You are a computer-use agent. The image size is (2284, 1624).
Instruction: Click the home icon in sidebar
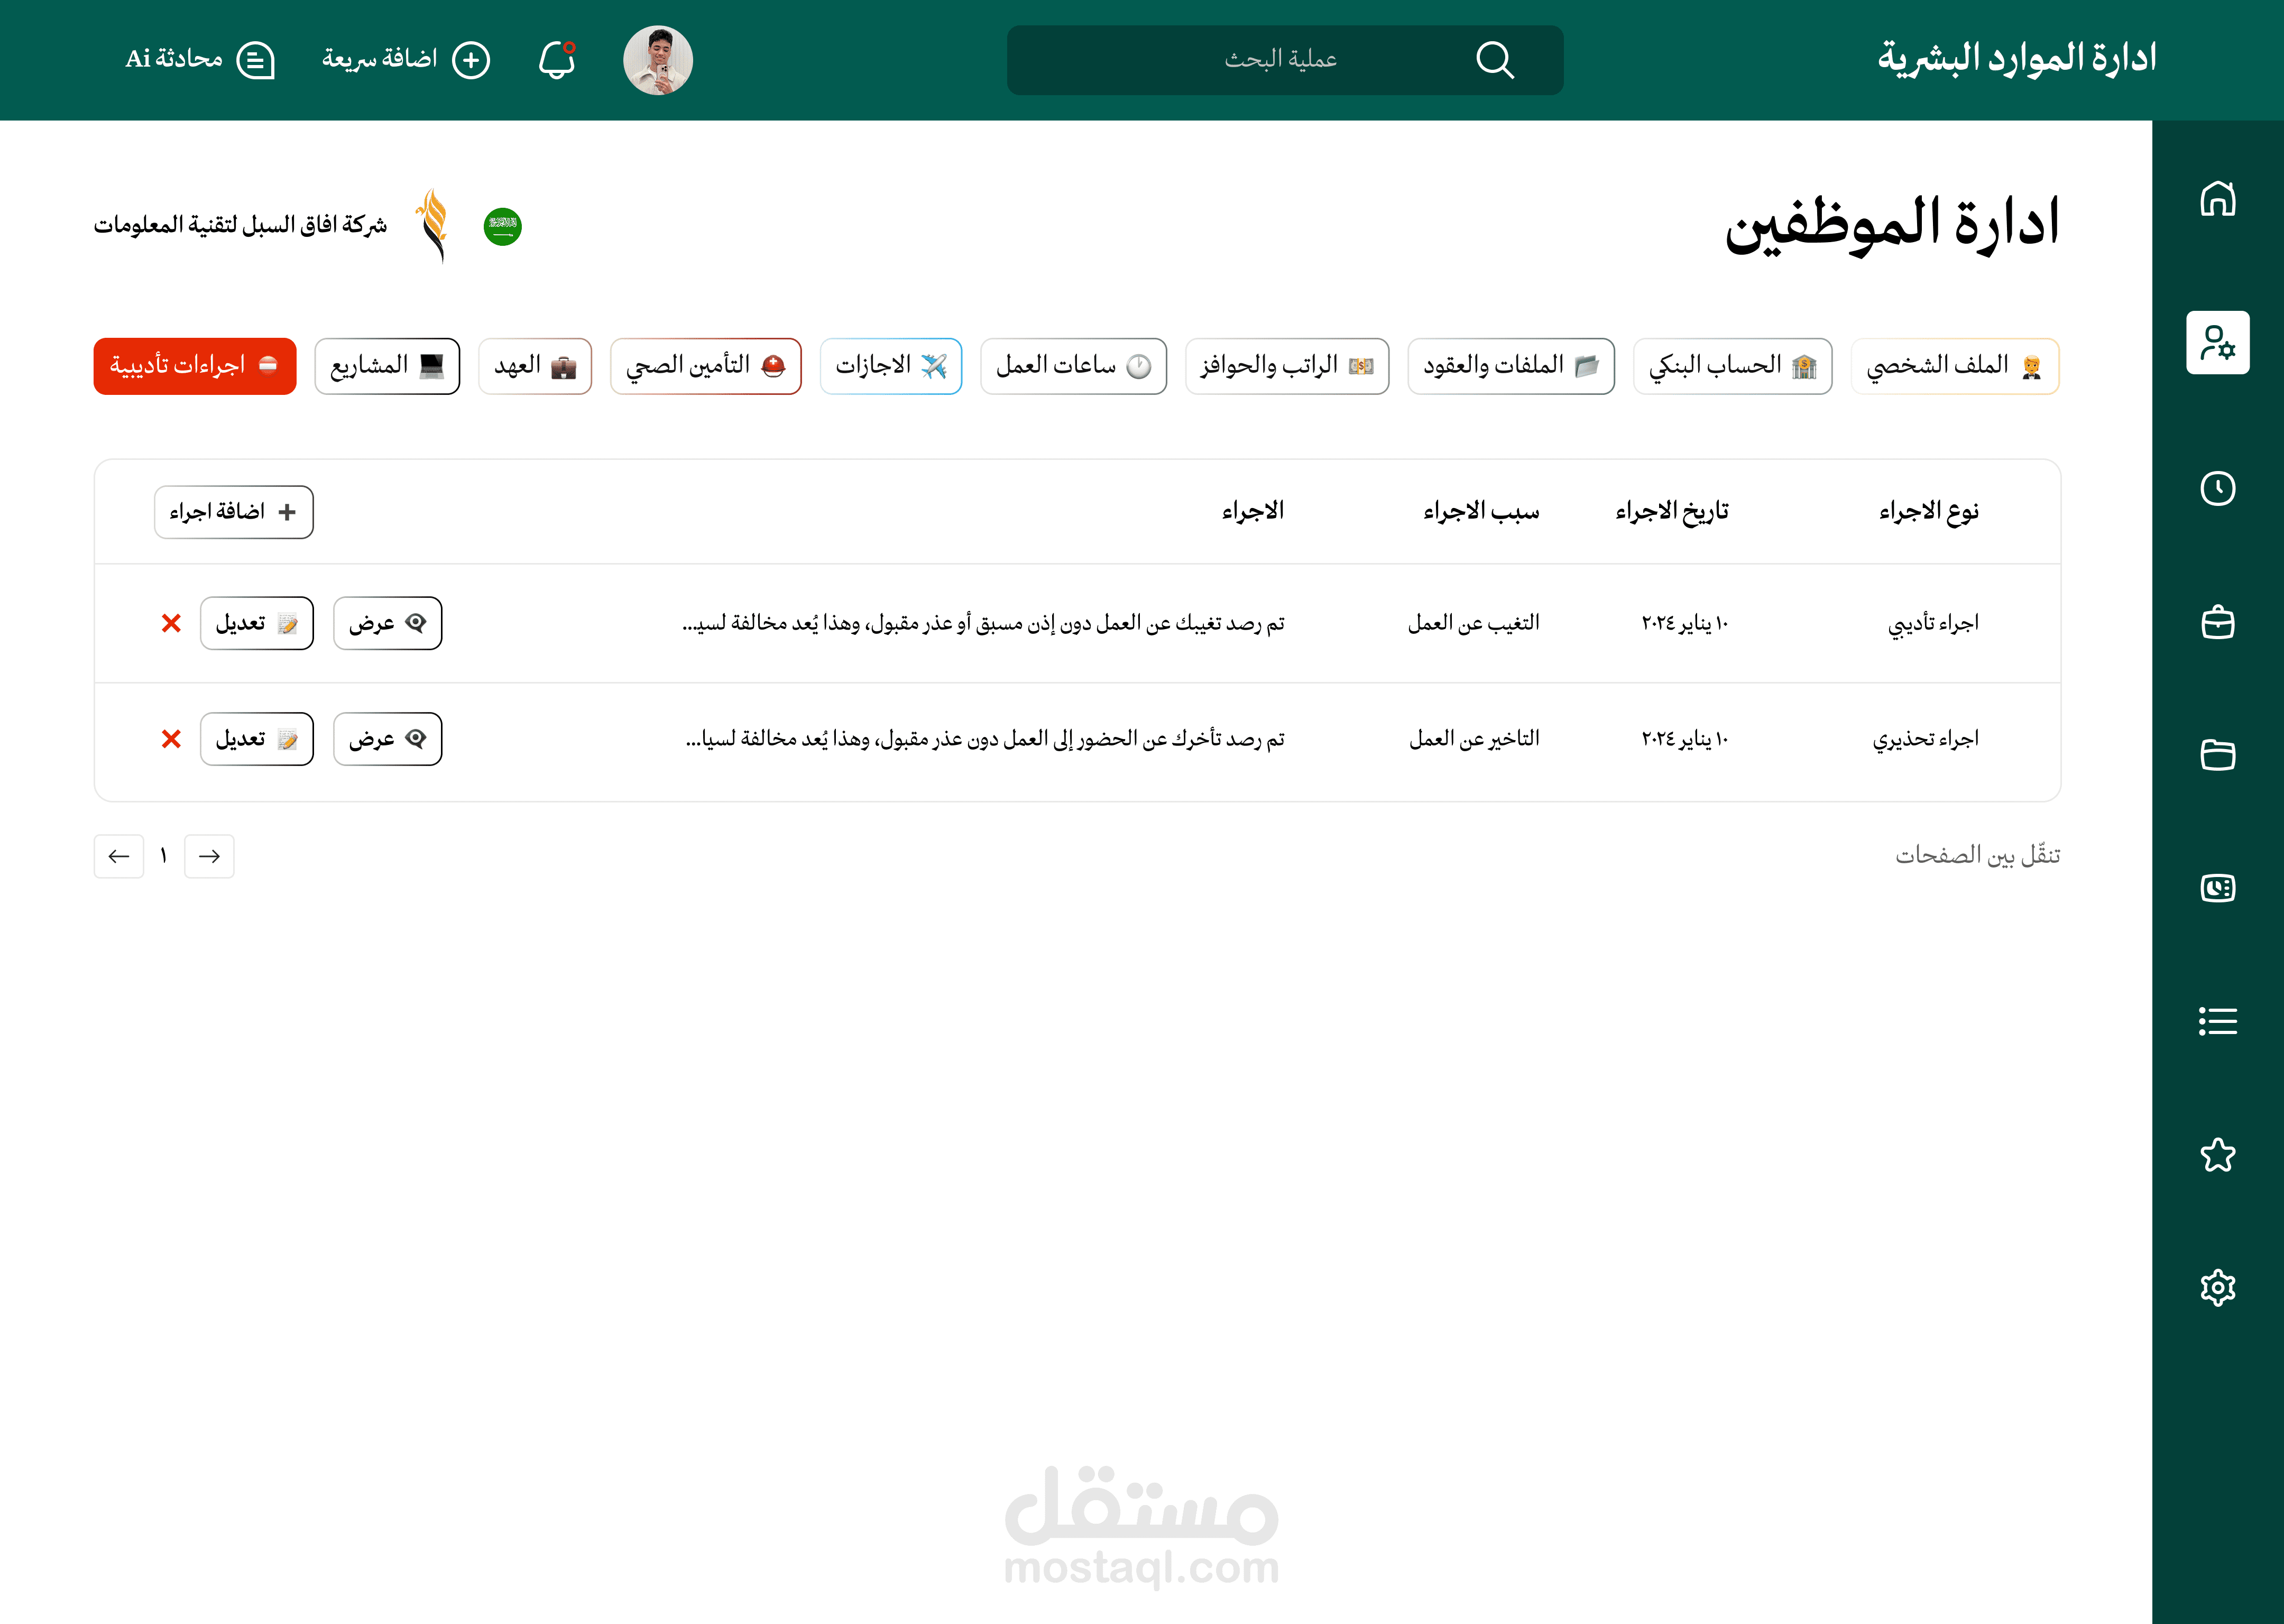pyautogui.click(x=2217, y=198)
